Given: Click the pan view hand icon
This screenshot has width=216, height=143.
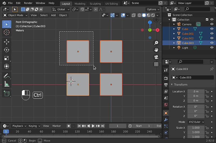Looking at the screenshot, I should click(156, 50).
